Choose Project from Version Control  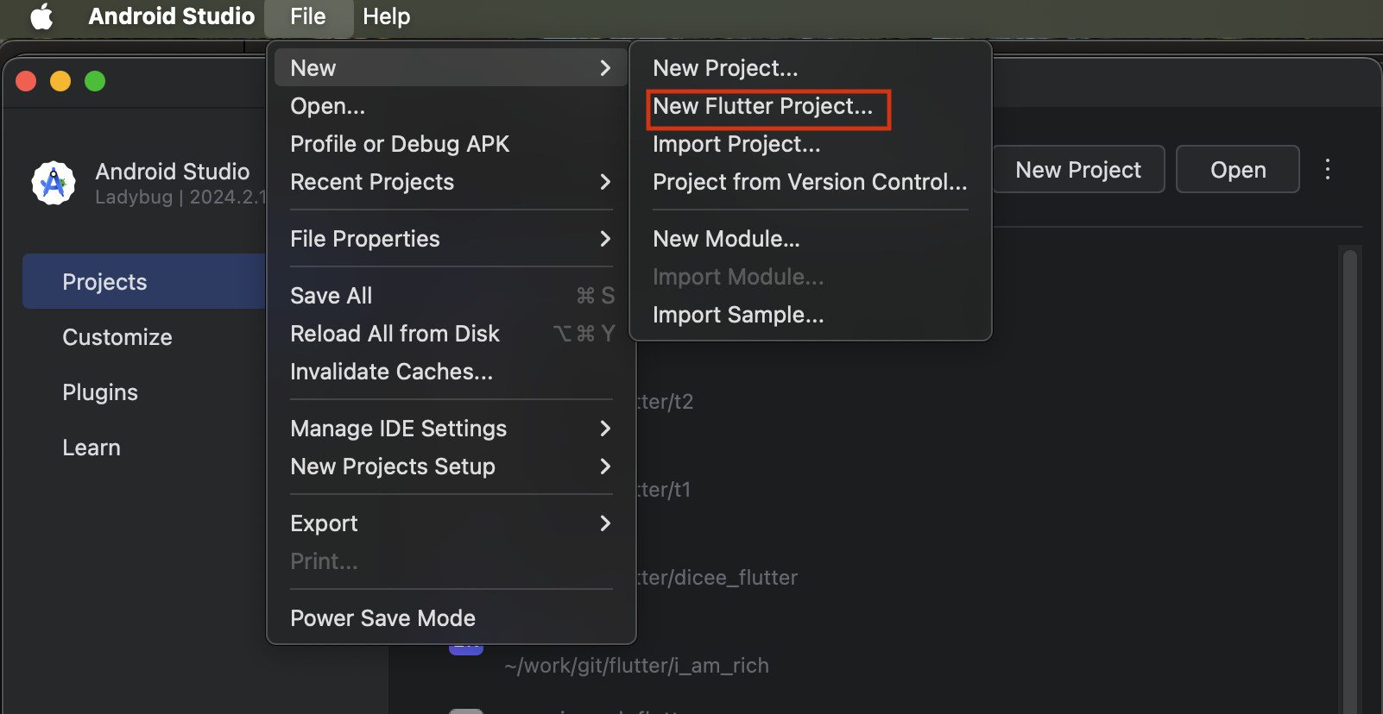(x=809, y=182)
